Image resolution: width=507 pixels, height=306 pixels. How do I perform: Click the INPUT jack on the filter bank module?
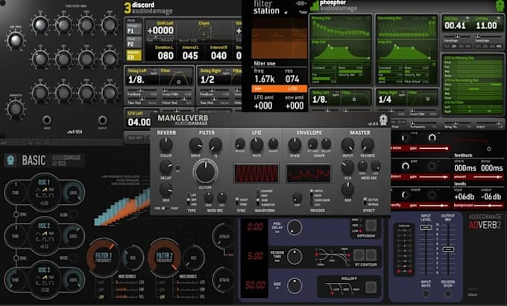(x=46, y=120)
